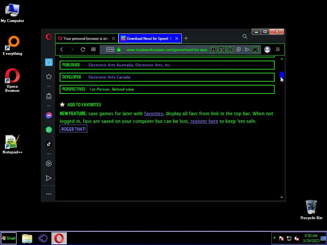Go back with the browser back arrow
327x245 pixels.
[x=62, y=49]
